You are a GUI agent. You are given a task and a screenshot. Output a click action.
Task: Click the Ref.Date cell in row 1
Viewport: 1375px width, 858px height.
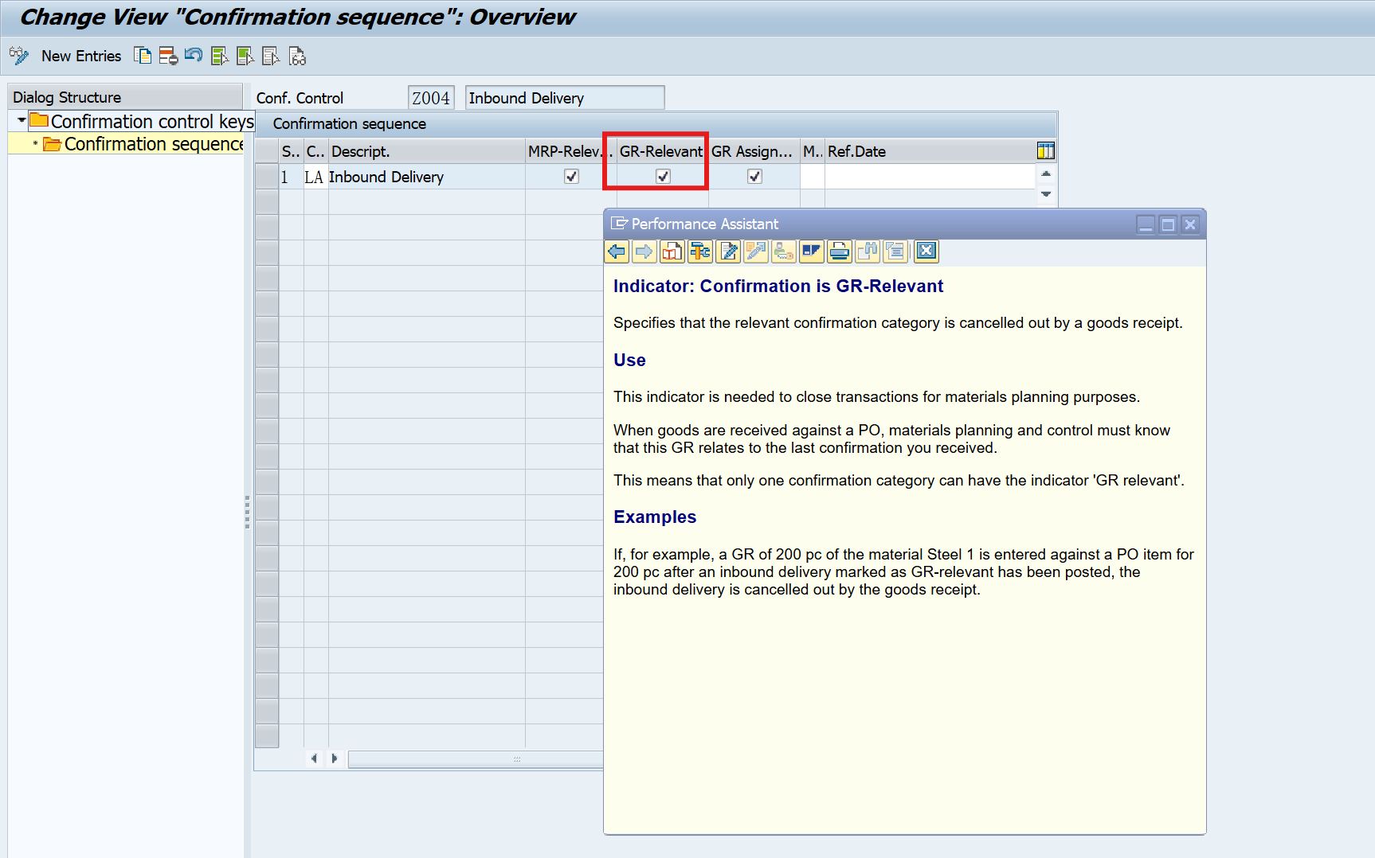coord(930,177)
